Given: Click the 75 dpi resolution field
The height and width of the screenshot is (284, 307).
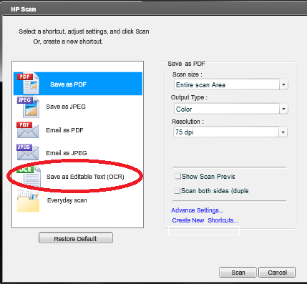Looking at the screenshot, I should (226, 132).
